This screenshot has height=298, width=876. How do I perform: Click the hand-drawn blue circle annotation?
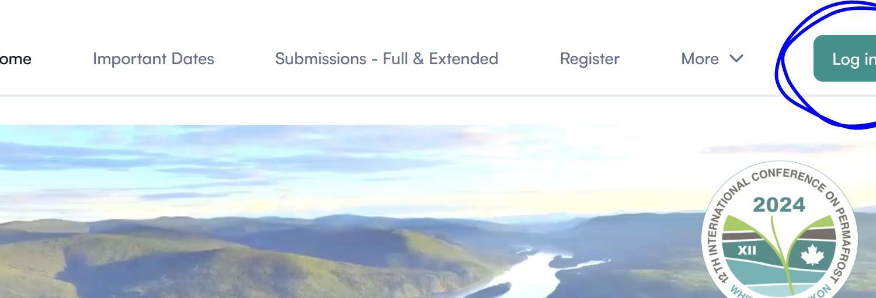(x=825, y=64)
